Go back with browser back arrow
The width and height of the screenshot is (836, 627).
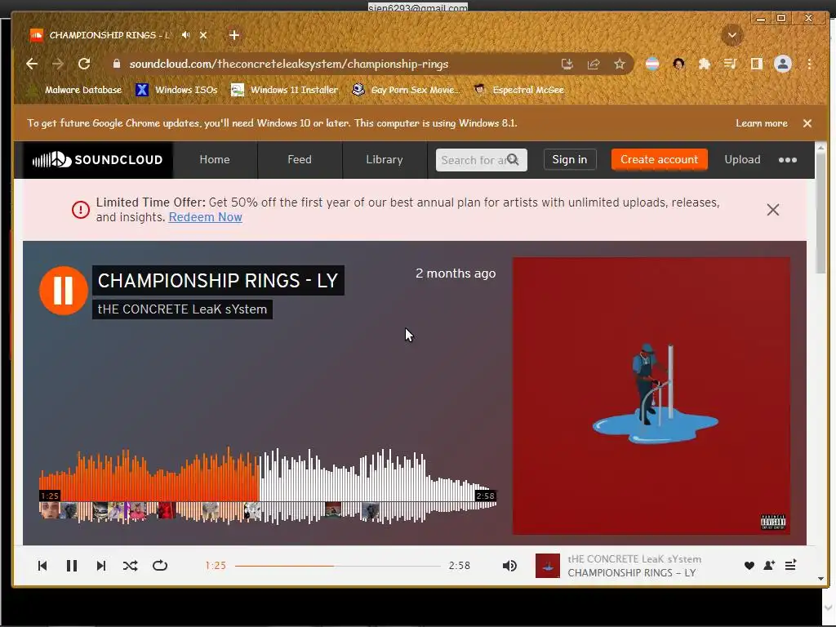click(32, 64)
